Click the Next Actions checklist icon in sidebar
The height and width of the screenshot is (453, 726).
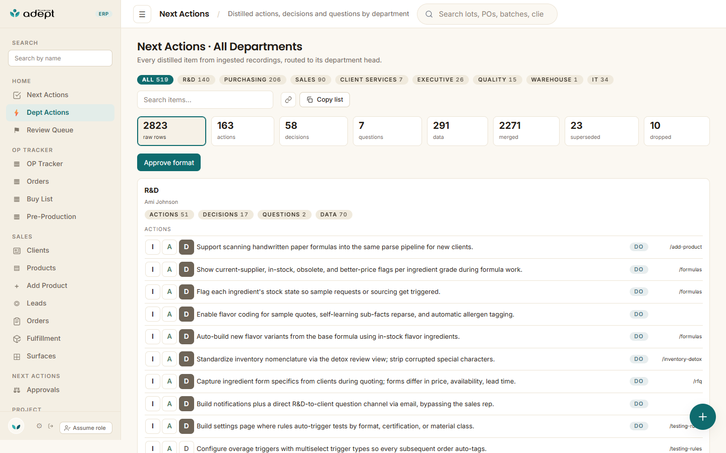(17, 95)
